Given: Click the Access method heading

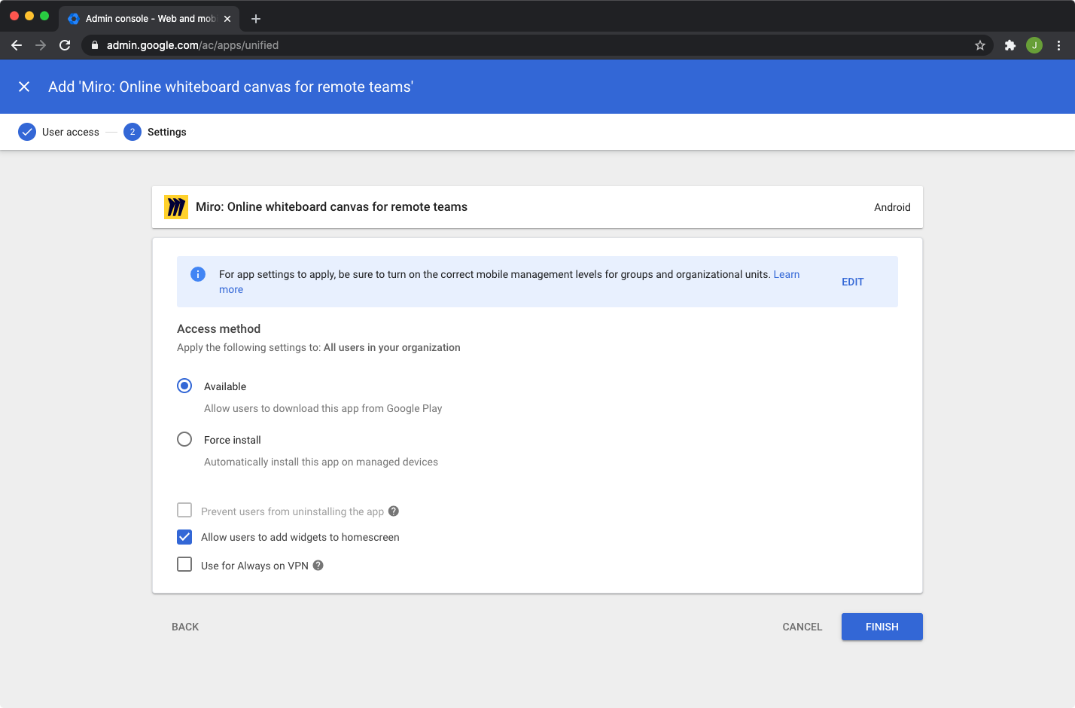Looking at the screenshot, I should (219, 329).
